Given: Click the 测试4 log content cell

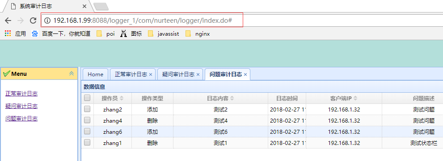Looking at the screenshot, I should click(x=221, y=121).
